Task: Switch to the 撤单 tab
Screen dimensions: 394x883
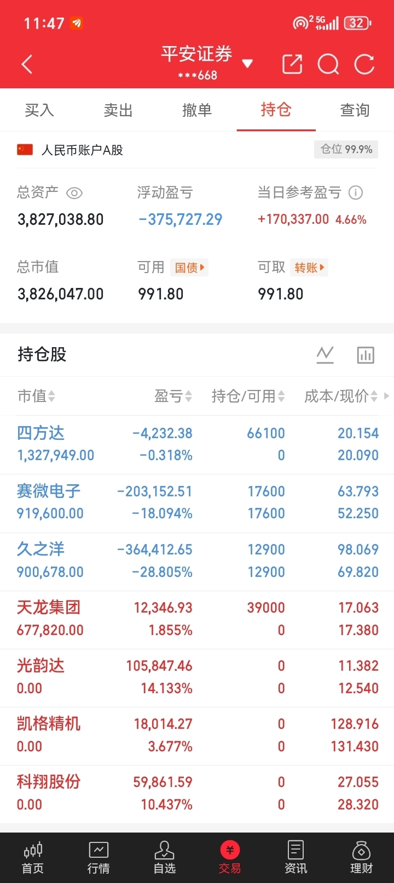Action: [197, 110]
